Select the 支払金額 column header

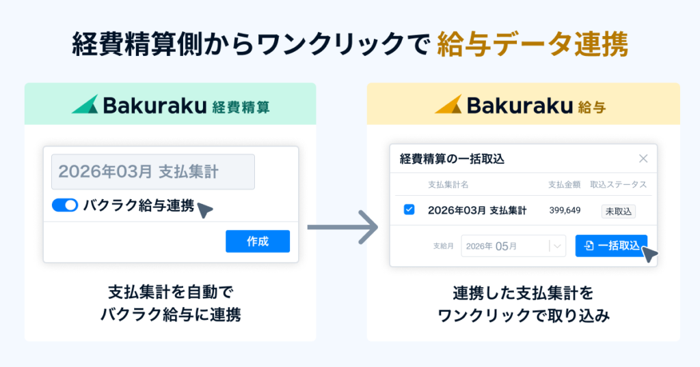coord(564,185)
